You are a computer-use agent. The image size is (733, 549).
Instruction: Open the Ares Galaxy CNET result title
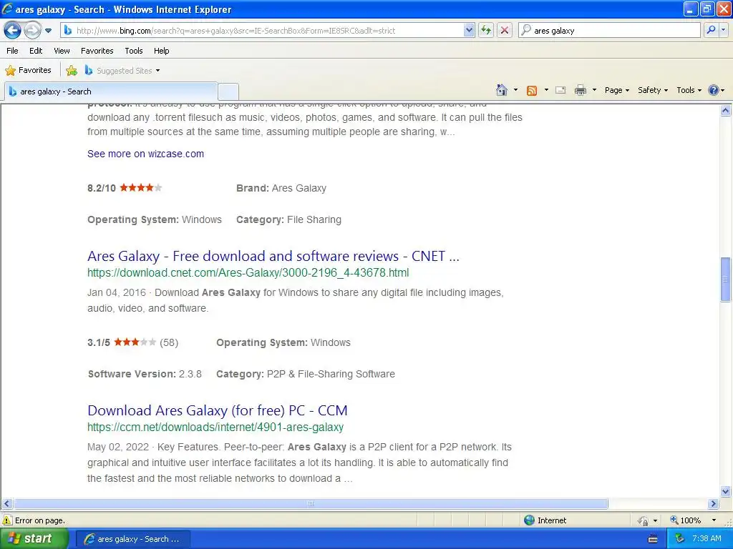click(273, 256)
